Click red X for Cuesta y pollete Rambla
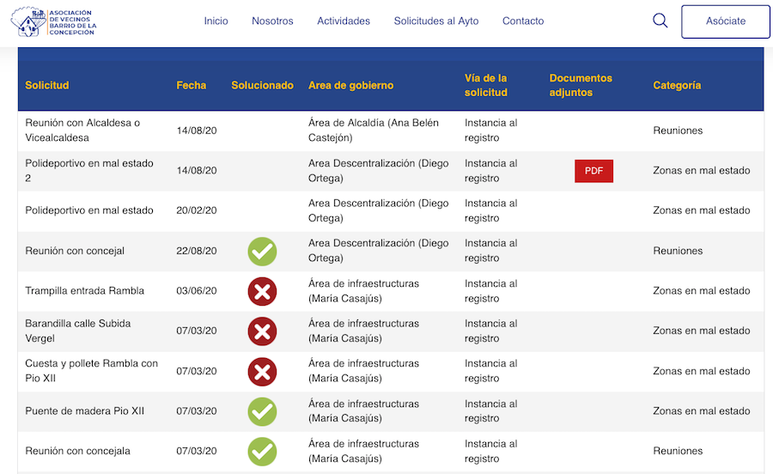This screenshot has width=773, height=474. pyautogui.click(x=262, y=372)
